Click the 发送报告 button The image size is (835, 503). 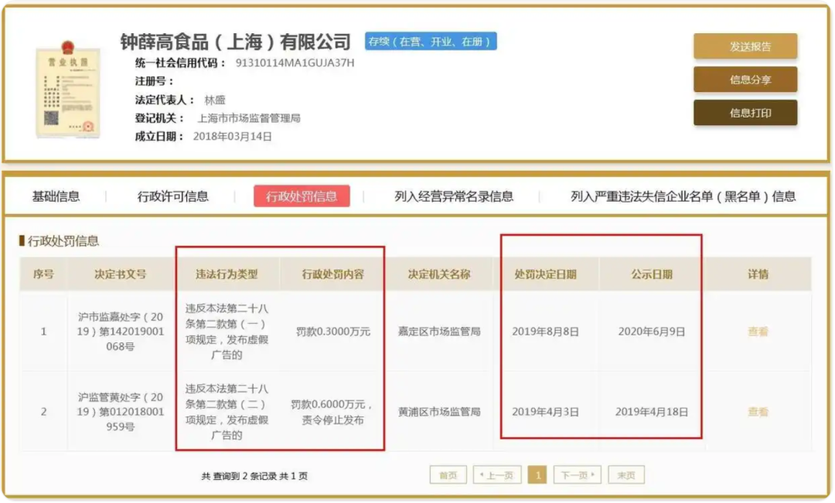(x=745, y=46)
